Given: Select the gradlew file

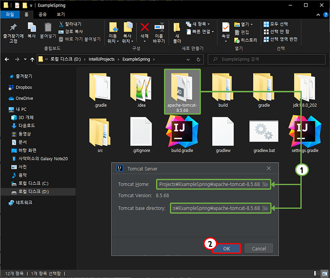Looking at the screenshot, I should click(223, 135).
